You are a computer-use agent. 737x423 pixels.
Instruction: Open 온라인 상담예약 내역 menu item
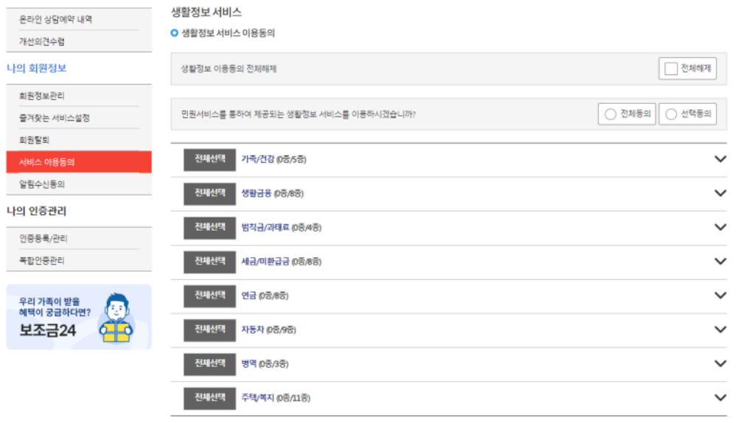coord(55,19)
